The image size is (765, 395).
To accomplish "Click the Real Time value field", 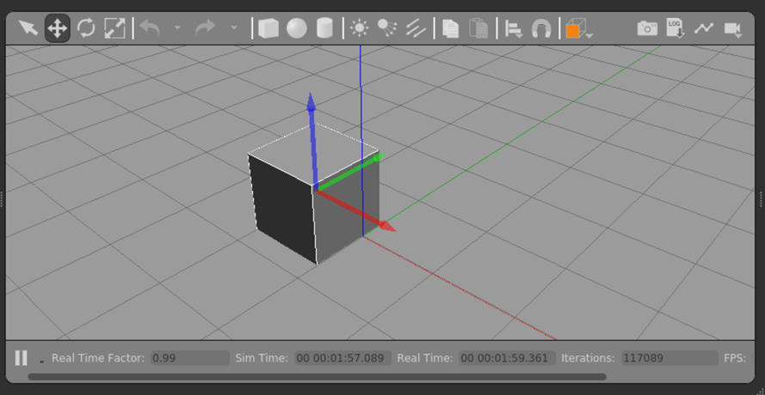I will [x=508, y=358].
